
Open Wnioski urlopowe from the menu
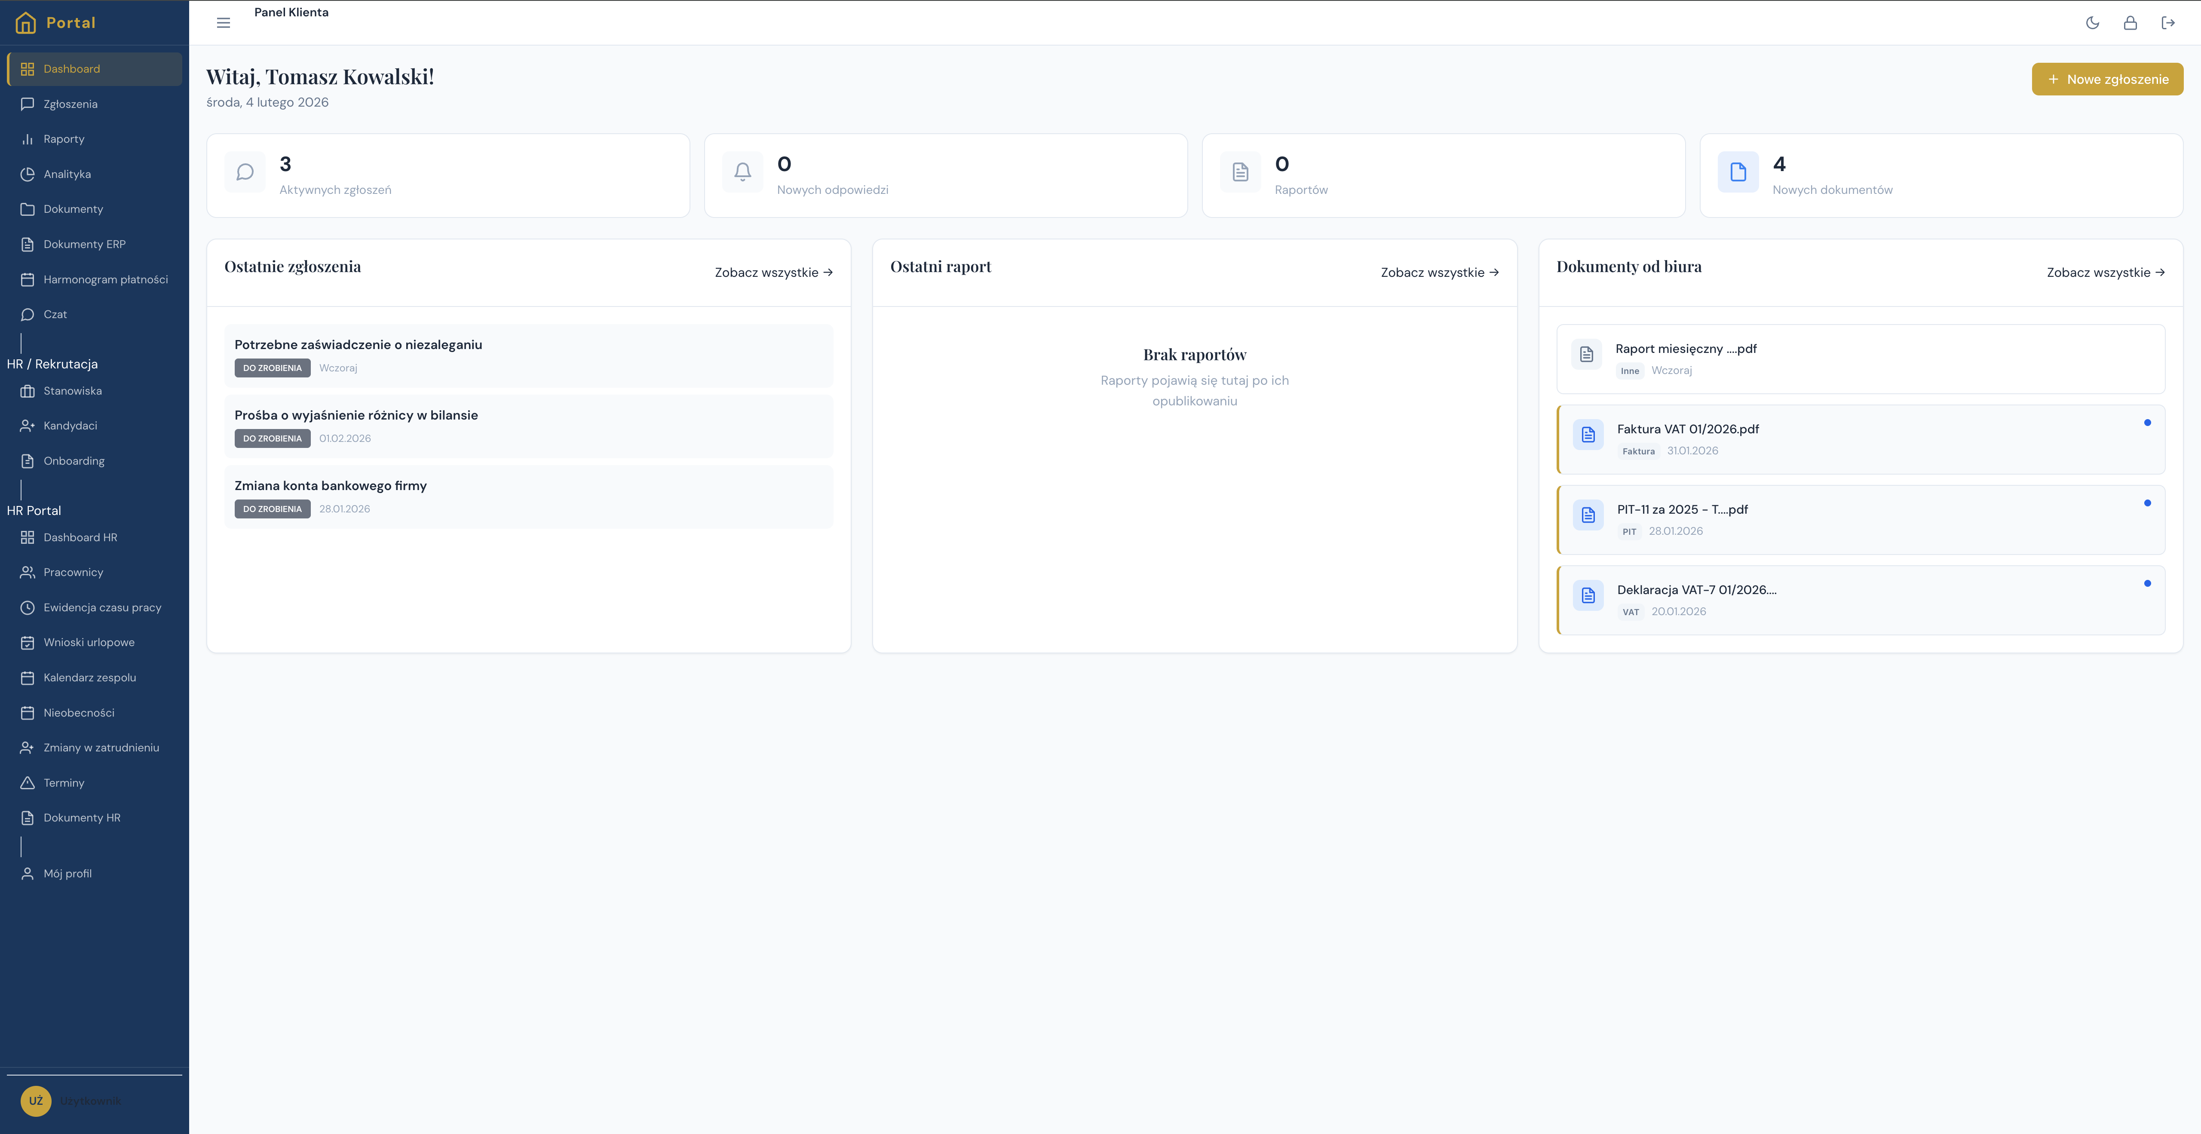click(89, 642)
